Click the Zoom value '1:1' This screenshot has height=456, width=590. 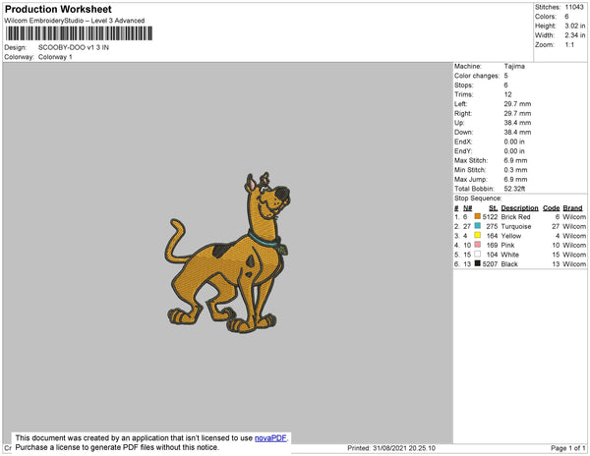[x=569, y=45]
